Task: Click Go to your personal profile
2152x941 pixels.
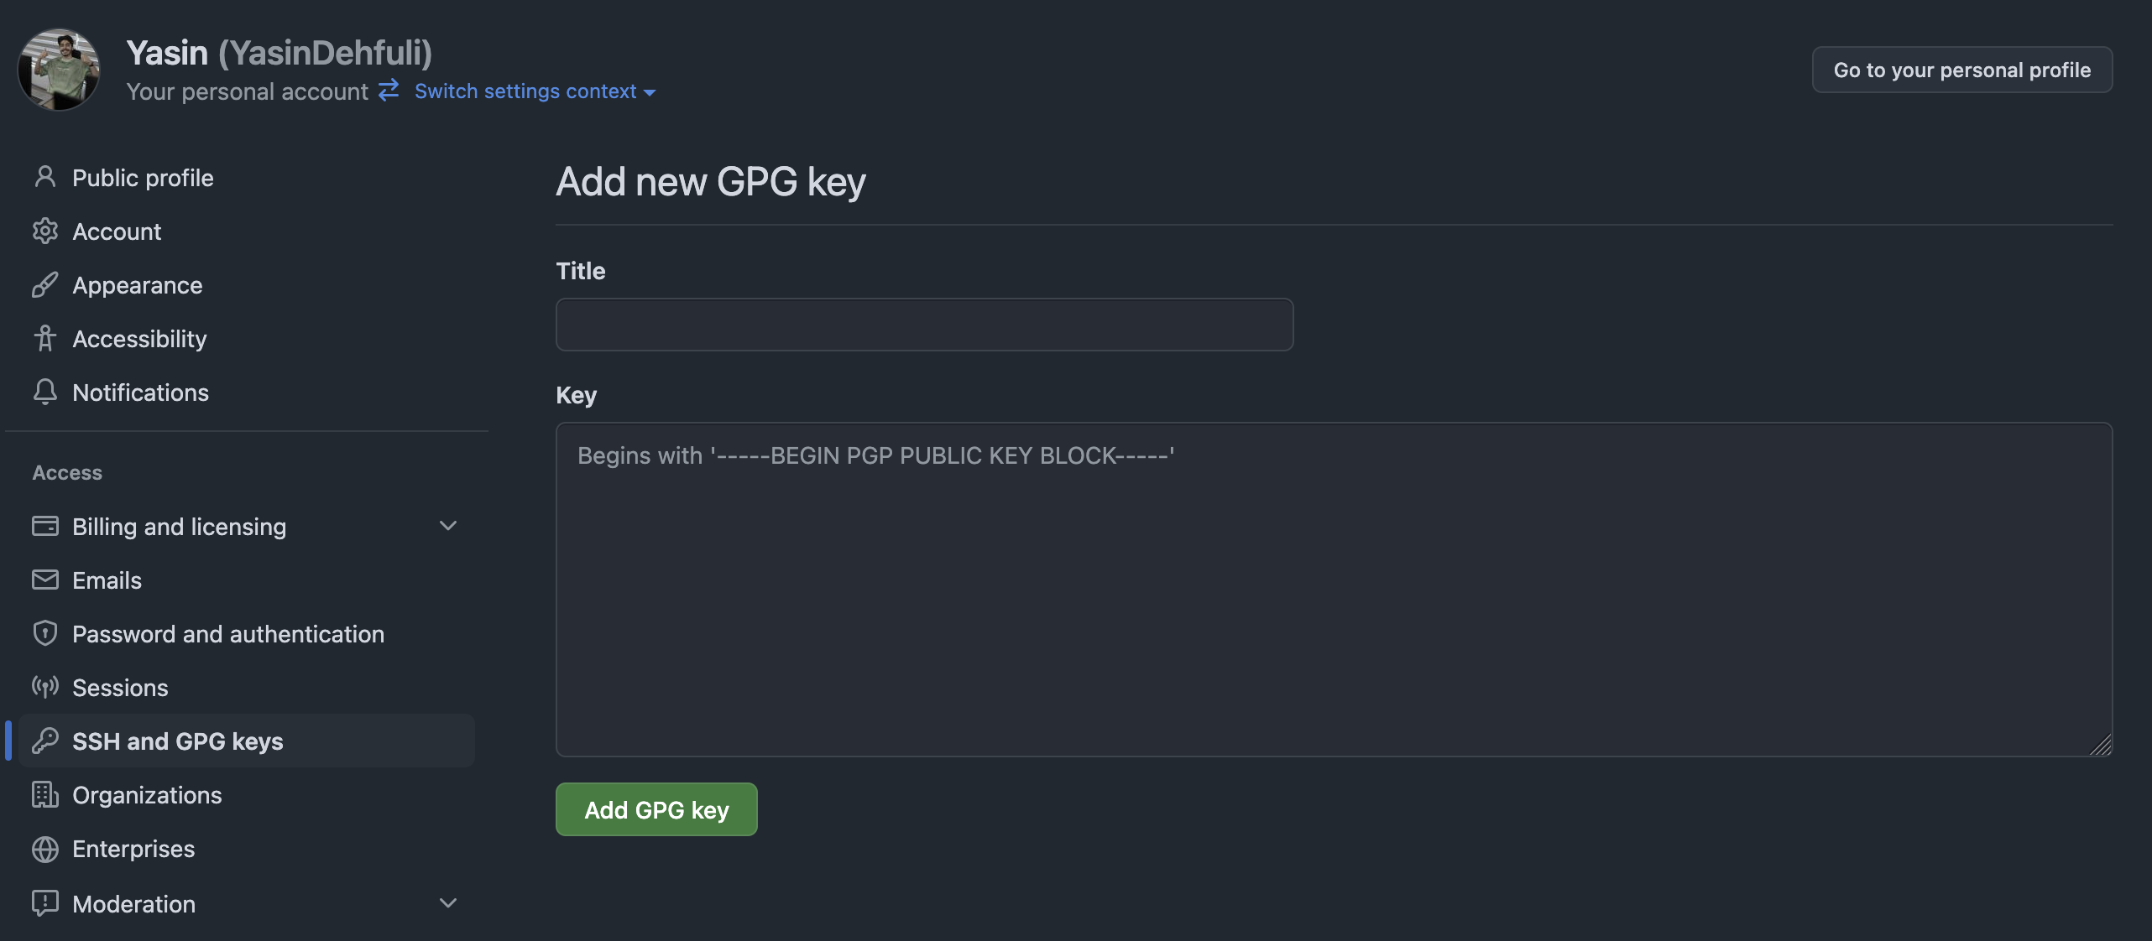Action: pos(1961,70)
